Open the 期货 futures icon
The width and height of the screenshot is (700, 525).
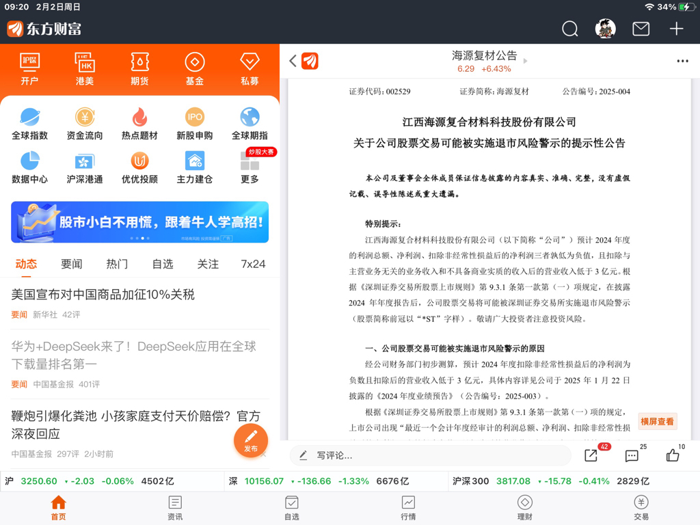139,69
